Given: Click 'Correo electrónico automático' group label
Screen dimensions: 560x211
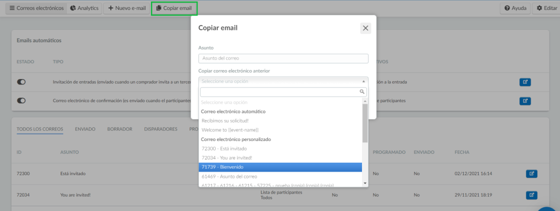Looking at the screenshot, I should 233,111.
